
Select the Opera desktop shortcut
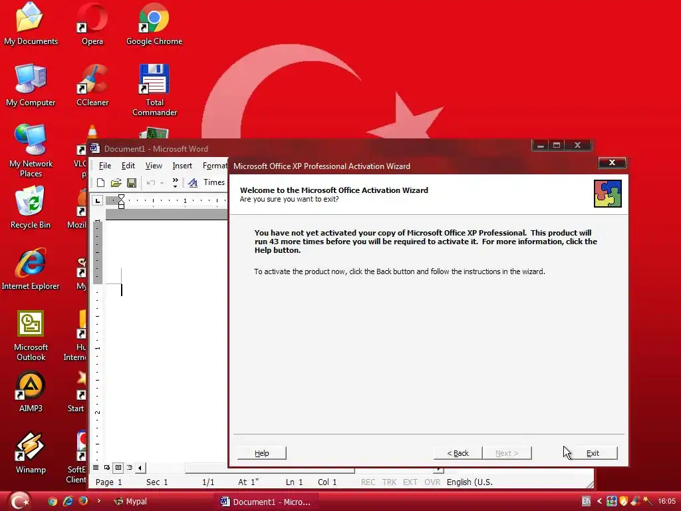click(x=92, y=24)
